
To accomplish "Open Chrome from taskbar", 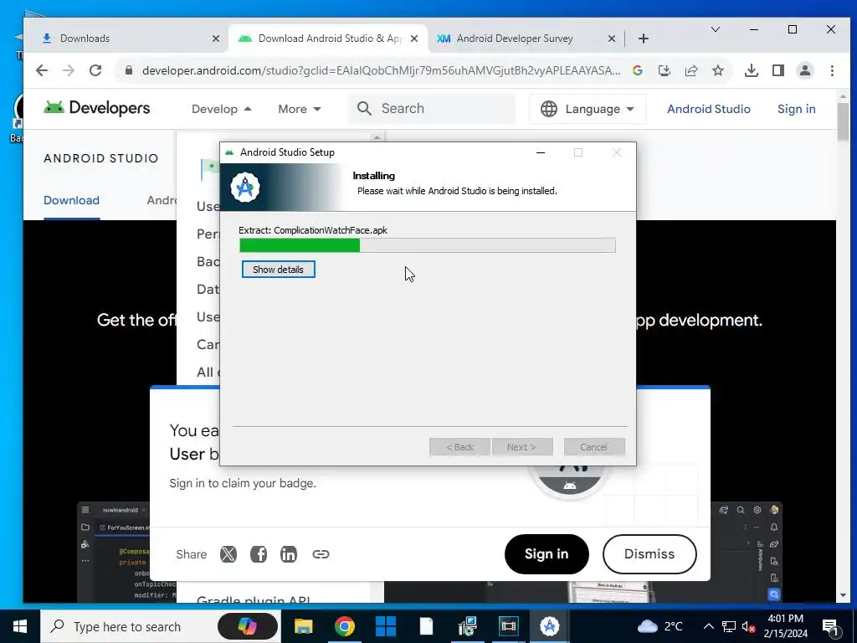I will [x=344, y=626].
